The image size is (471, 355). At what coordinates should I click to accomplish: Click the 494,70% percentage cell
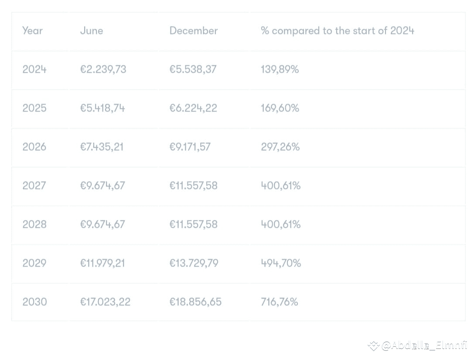coord(281,263)
